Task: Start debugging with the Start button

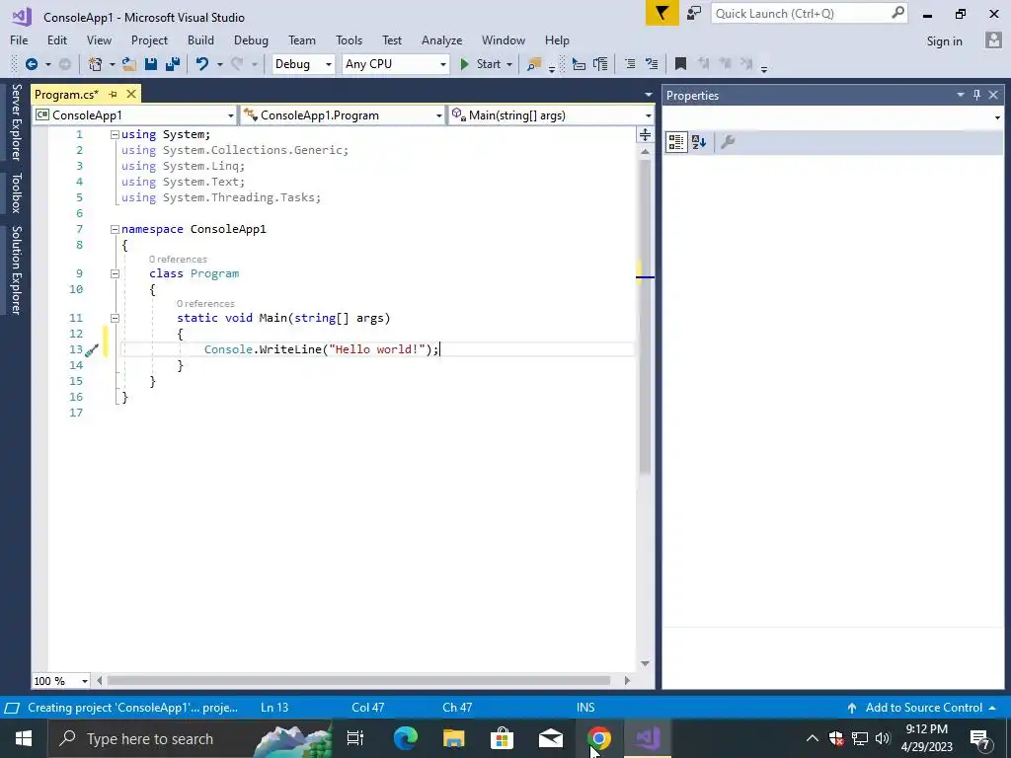Action: [481, 64]
